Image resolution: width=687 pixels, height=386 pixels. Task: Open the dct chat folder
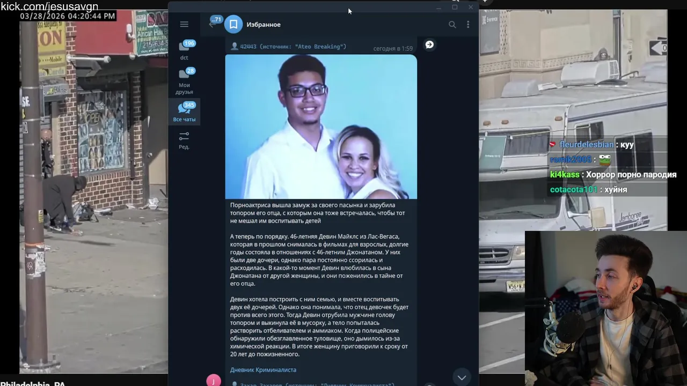(x=184, y=50)
